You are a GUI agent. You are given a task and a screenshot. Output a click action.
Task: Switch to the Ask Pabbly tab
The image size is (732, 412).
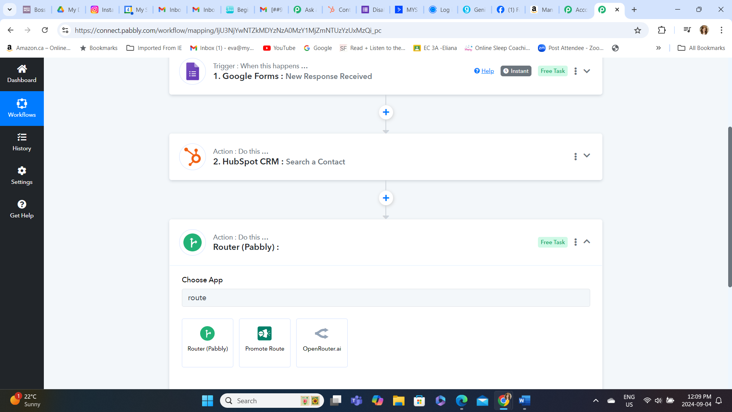tap(305, 10)
